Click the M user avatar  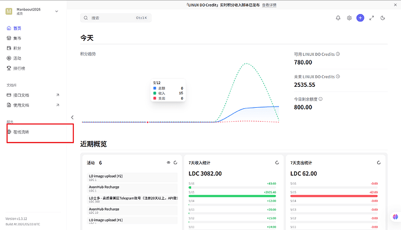(x=9, y=11)
